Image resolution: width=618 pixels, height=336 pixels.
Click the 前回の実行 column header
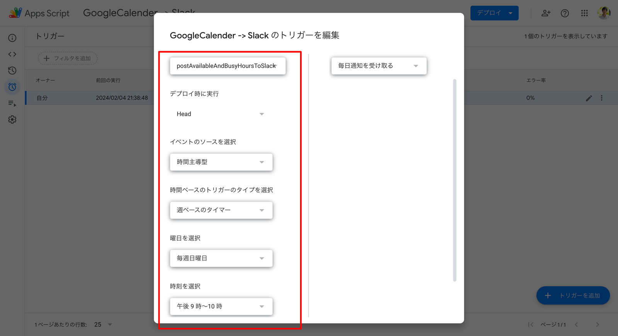108,80
